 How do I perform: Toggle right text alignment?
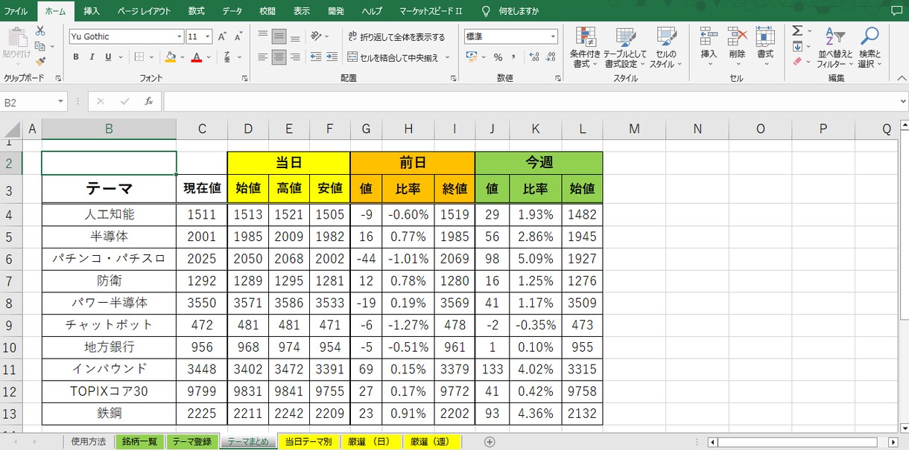(x=295, y=57)
